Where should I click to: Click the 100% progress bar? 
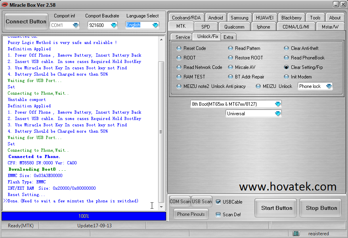point(84,216)
